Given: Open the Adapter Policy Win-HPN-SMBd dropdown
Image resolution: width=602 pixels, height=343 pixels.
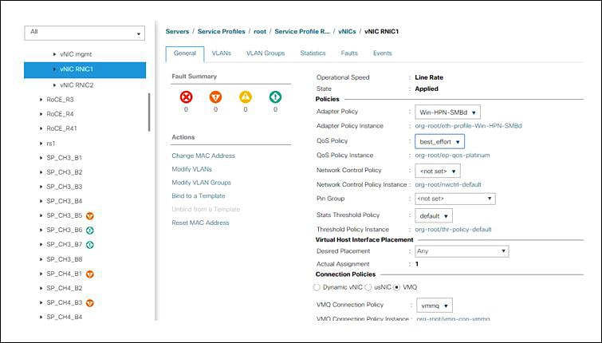Looking at the screenshot, I should pyautogui.click(x=447, y=112).
